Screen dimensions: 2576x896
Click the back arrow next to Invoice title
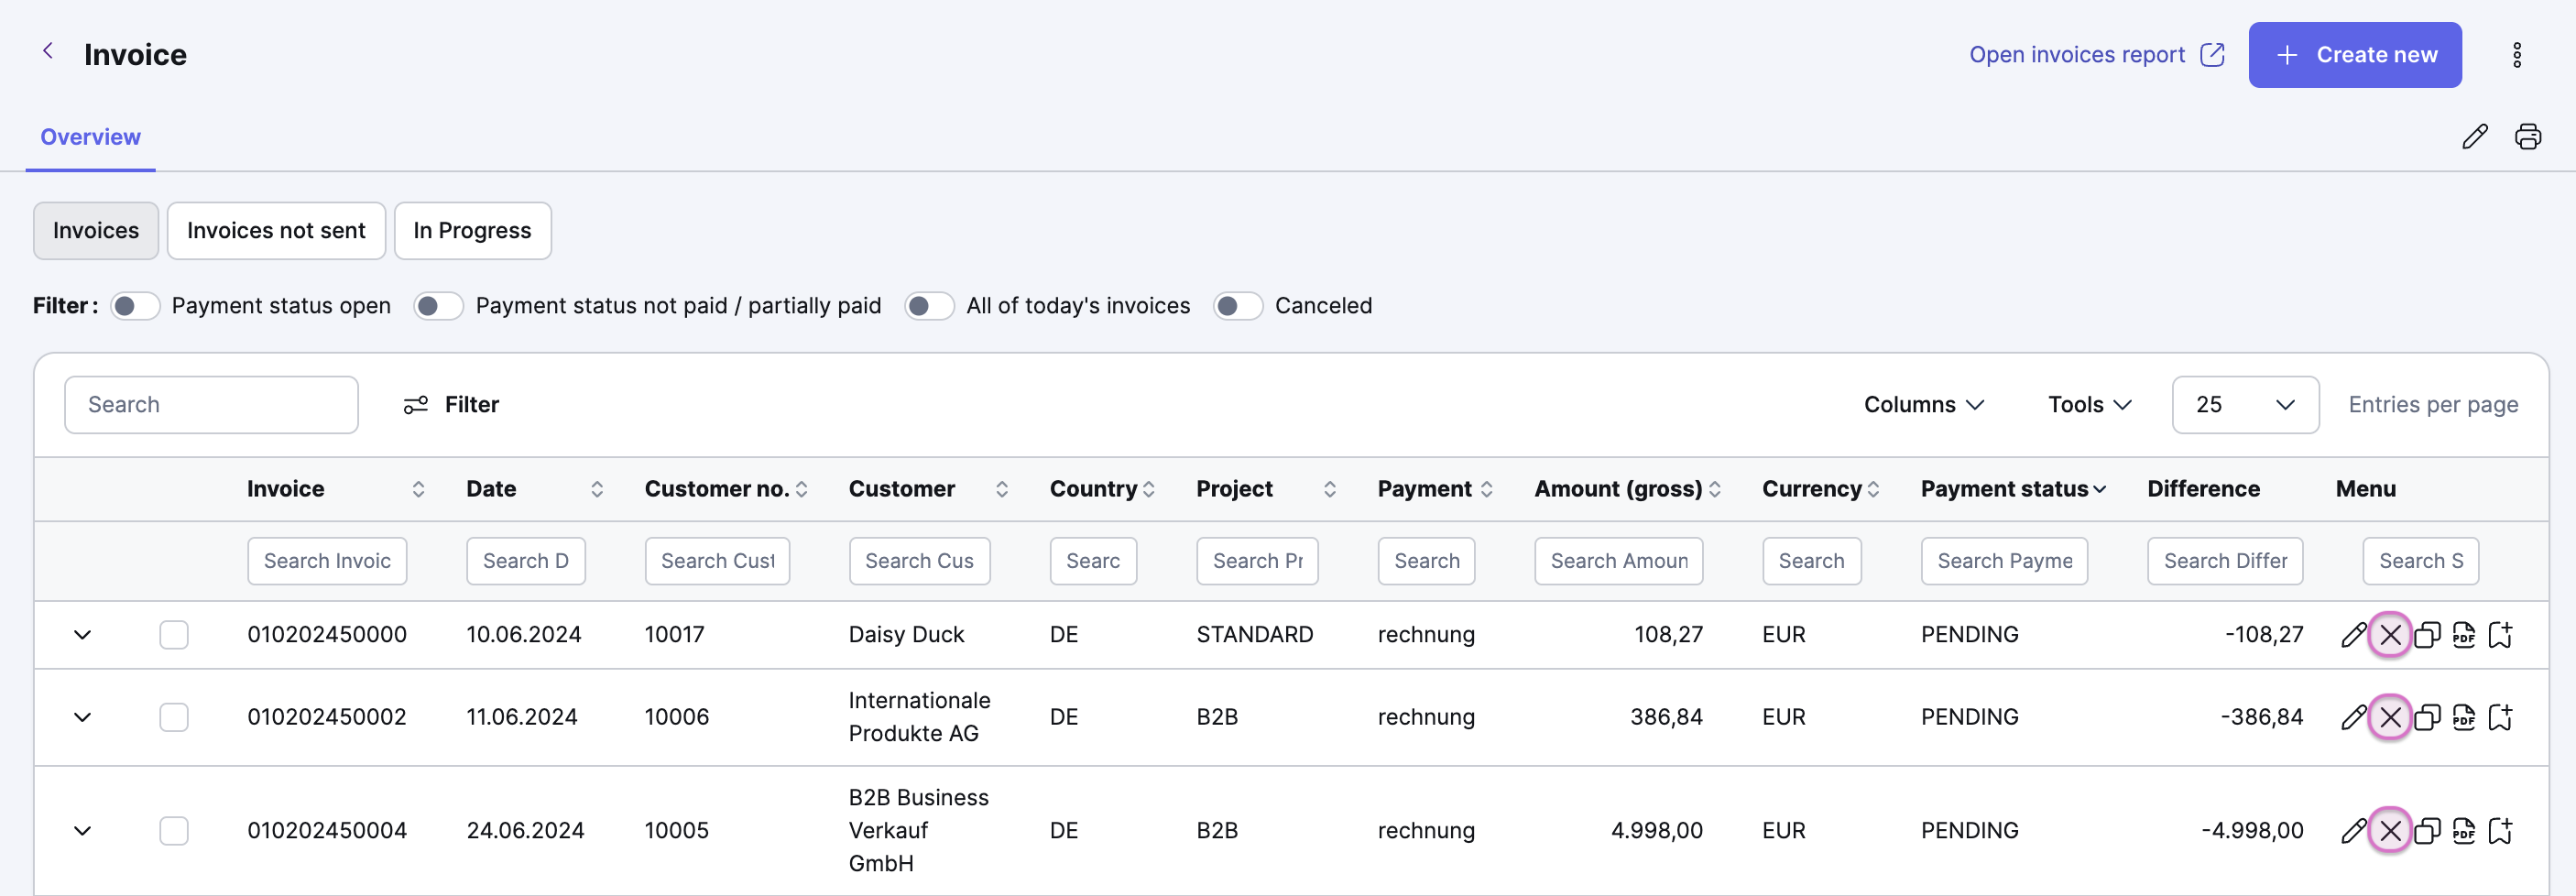pos(48,51)
